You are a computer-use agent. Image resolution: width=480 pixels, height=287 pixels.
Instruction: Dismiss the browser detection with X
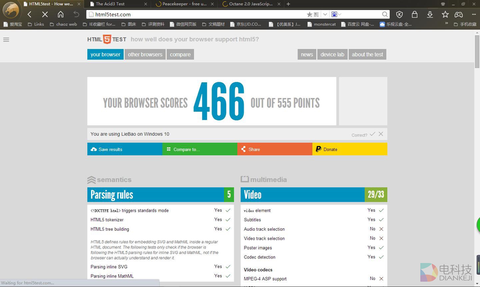[381, 134]
